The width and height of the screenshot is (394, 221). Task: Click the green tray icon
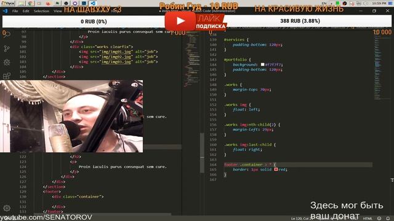point(338,3)
